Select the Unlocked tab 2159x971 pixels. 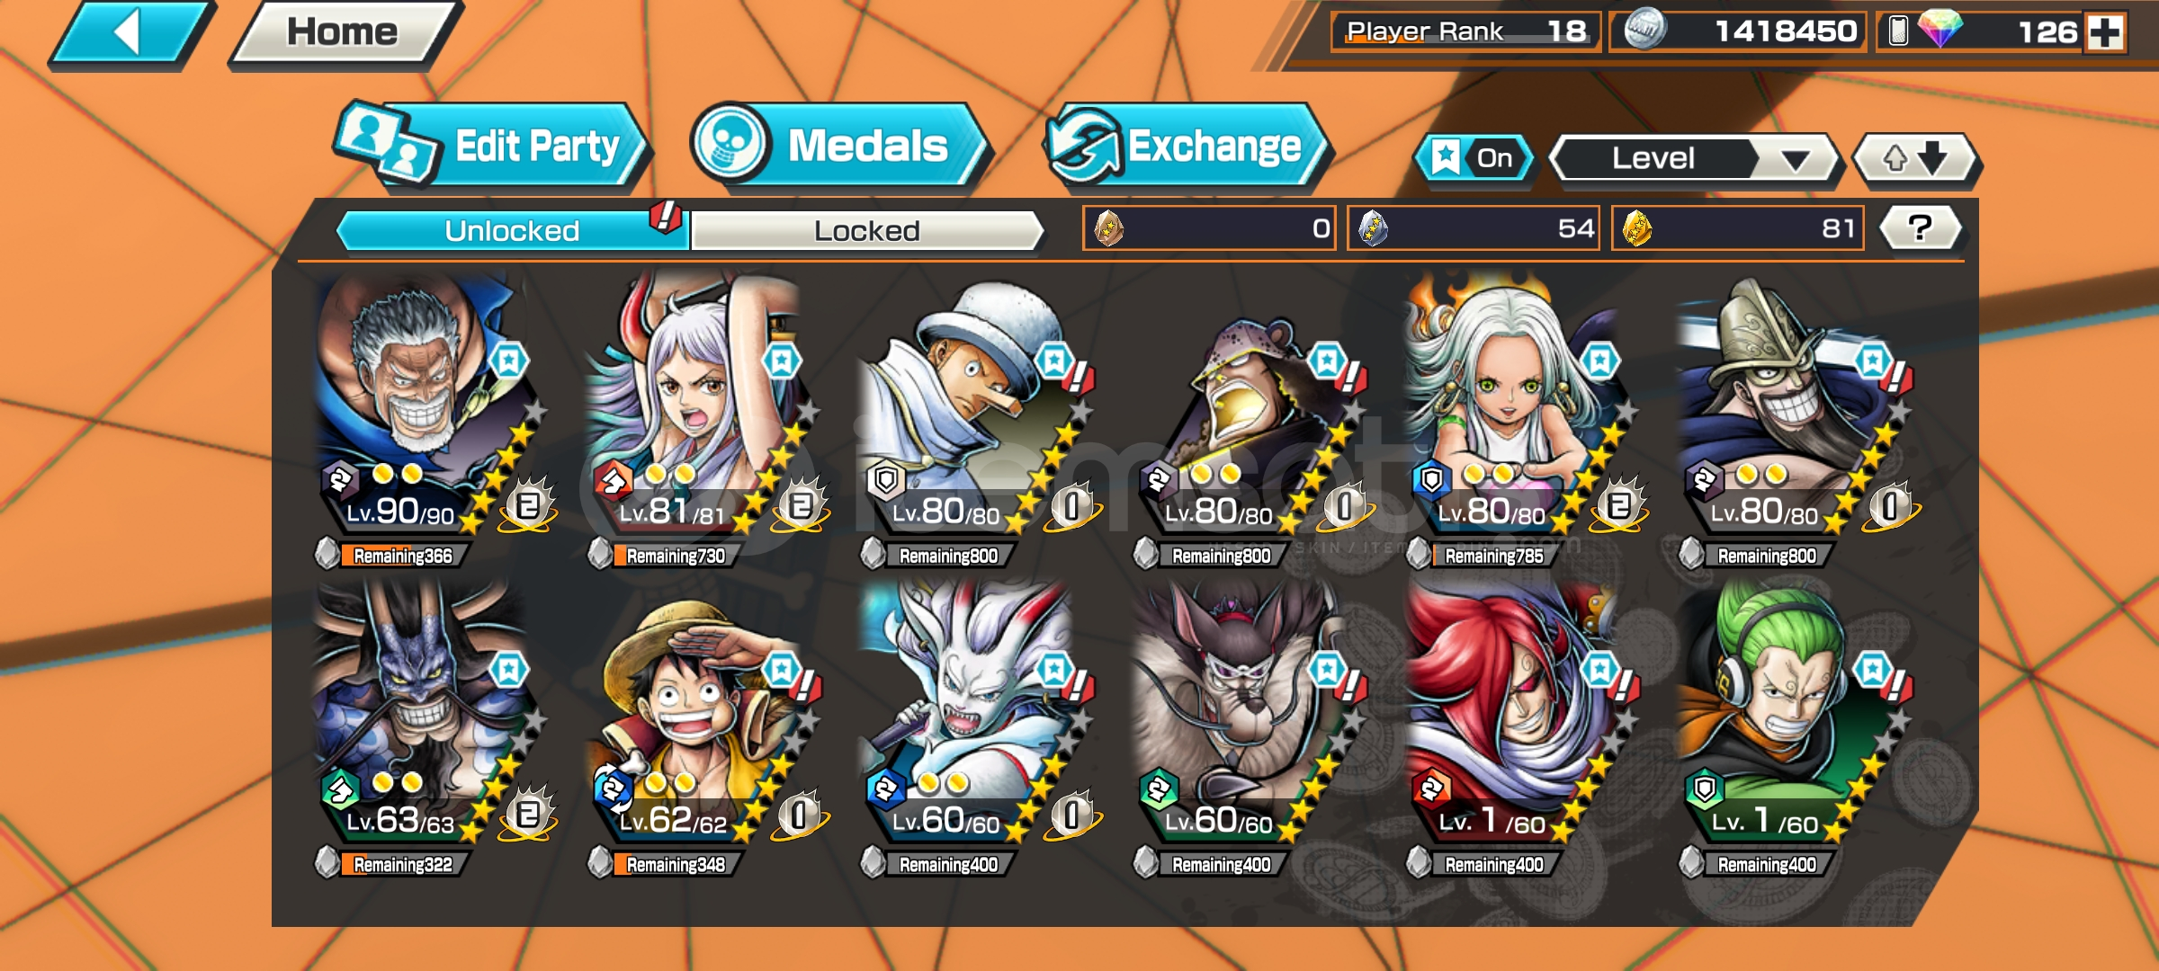point(512,231)
